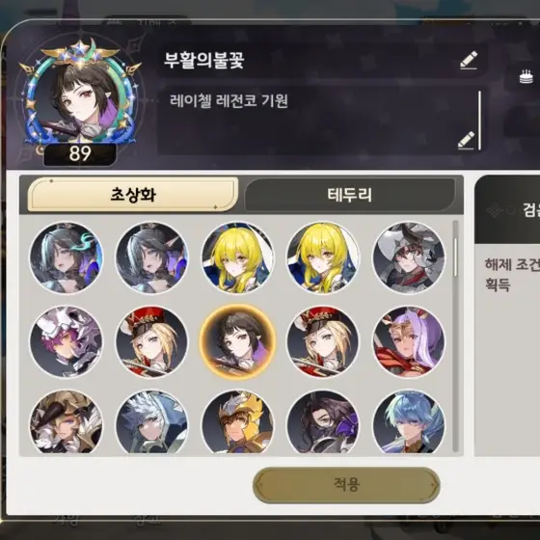Pick the first red-hat blonde soldier portrait
The width and height of the screenshot is (540, 540).
pos(151,341)
